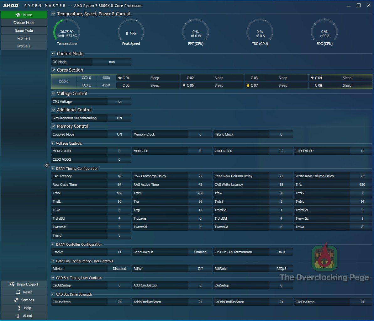
Task: Toggle Coupled Mode ON value
Action: [x=119, y=134]
